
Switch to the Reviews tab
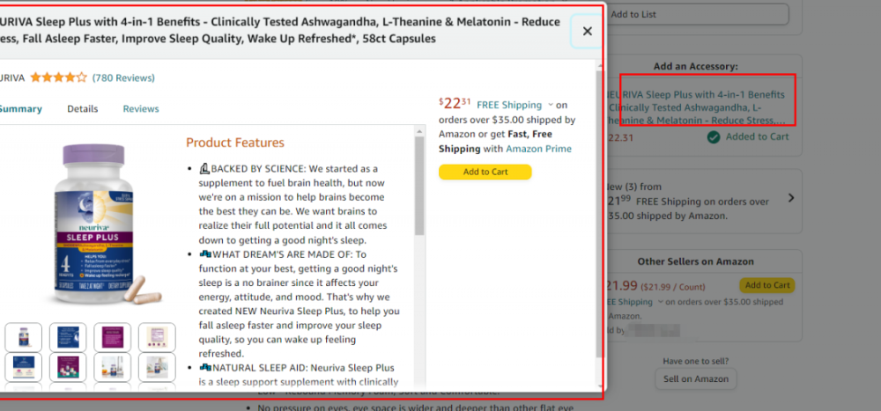pyautogui.click(x=141, y=109)
